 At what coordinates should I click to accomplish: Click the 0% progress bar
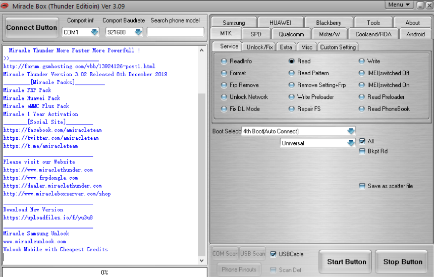(x=104, y=272)
